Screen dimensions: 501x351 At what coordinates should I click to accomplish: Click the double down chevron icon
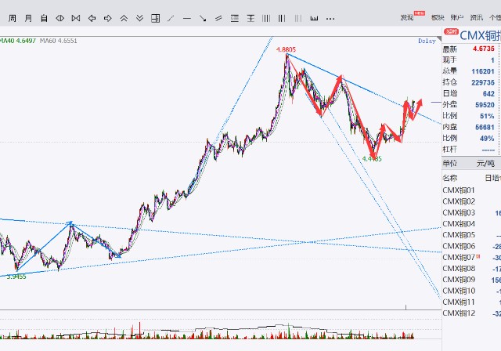pyautogui.click(x=139, y=18)
